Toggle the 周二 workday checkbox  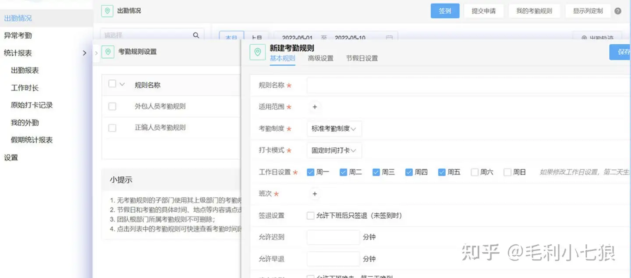coord(344,172)
